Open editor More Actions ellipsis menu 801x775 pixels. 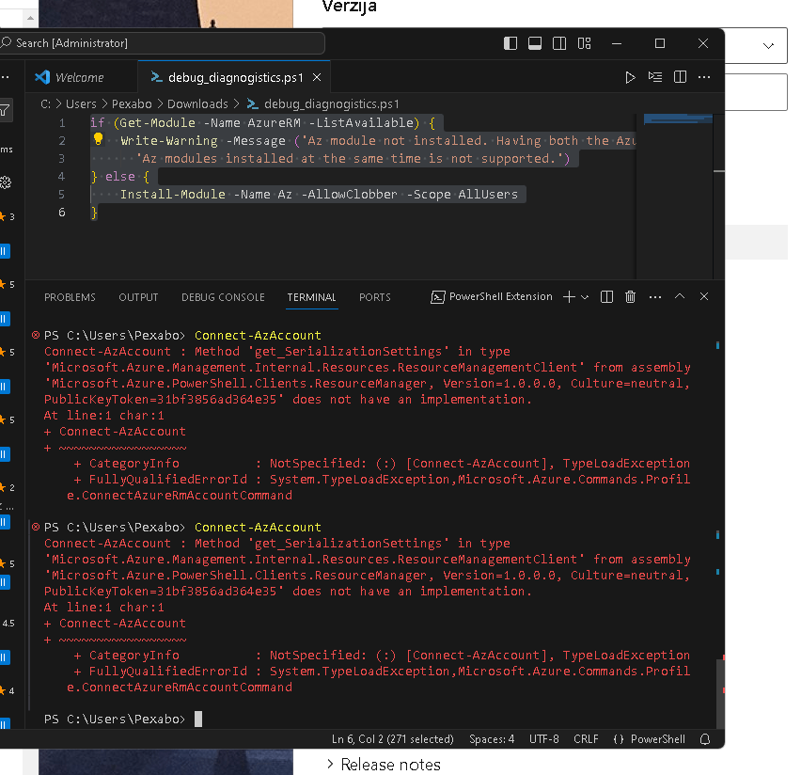(x=704, y=77)
